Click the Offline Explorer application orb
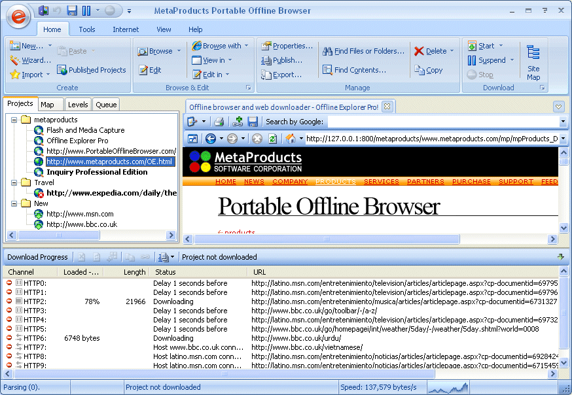Image resolution: width=572 pixels, height=395 pixels. coord(18,16)
